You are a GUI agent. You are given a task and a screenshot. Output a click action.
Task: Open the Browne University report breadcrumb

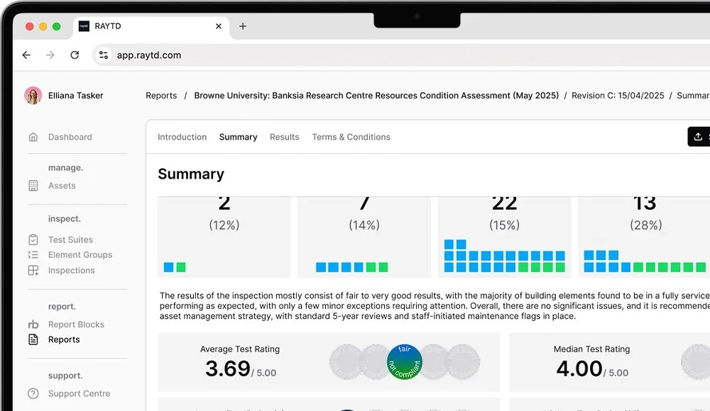(376, 96)
